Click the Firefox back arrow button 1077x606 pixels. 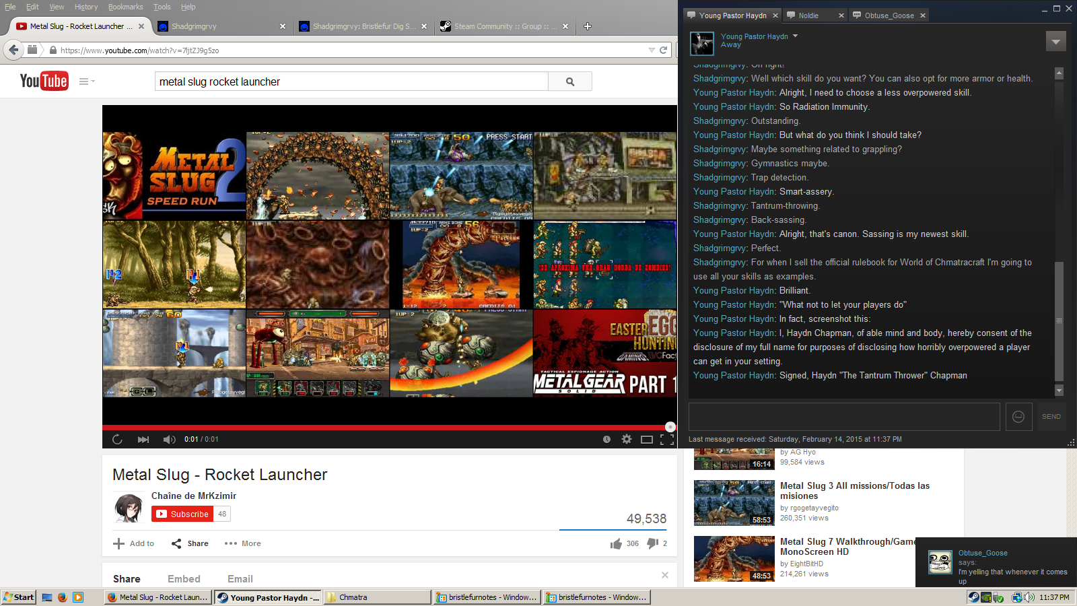click(13, 50)
